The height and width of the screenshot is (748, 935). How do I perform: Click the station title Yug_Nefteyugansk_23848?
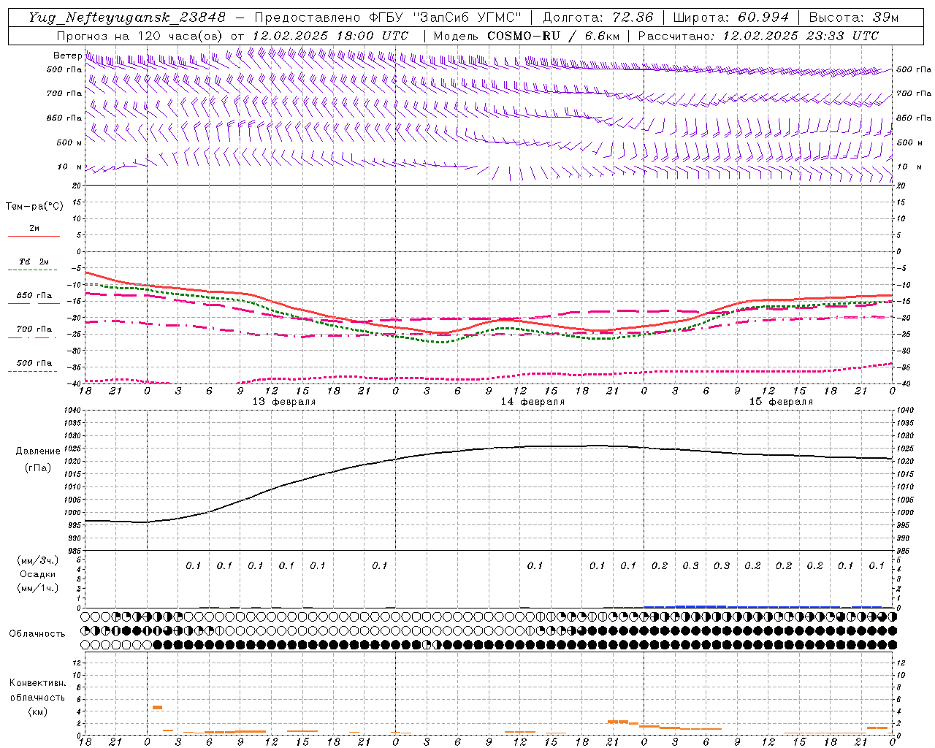126,18
